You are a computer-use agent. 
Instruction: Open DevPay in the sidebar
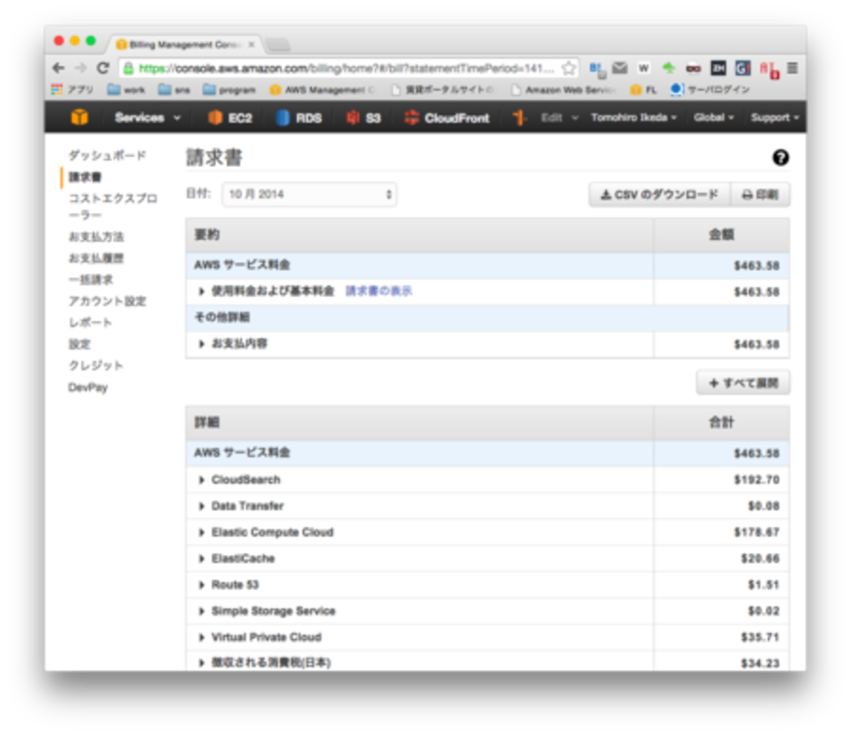pyautogui.click(x=88, y=388)
